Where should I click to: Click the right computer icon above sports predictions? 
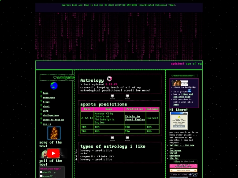(127, 97)
